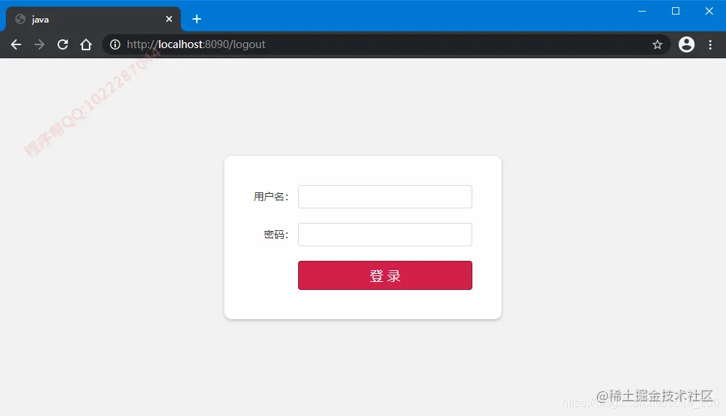Open the user profile avatar
726x416 pixels.
pyautogui.click(x=686, y=44)
